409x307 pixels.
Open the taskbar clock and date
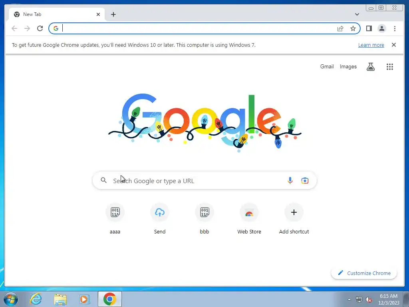tap(389, 299)
